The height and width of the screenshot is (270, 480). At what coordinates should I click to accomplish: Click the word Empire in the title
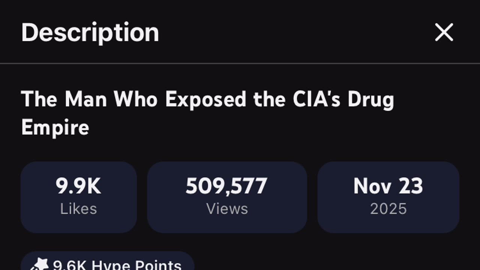(55, 127)
